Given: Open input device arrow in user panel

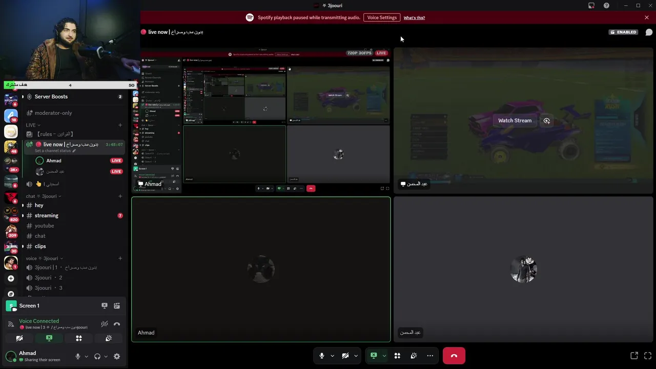Looking at the screenshot, I should (x=86, y=357).
